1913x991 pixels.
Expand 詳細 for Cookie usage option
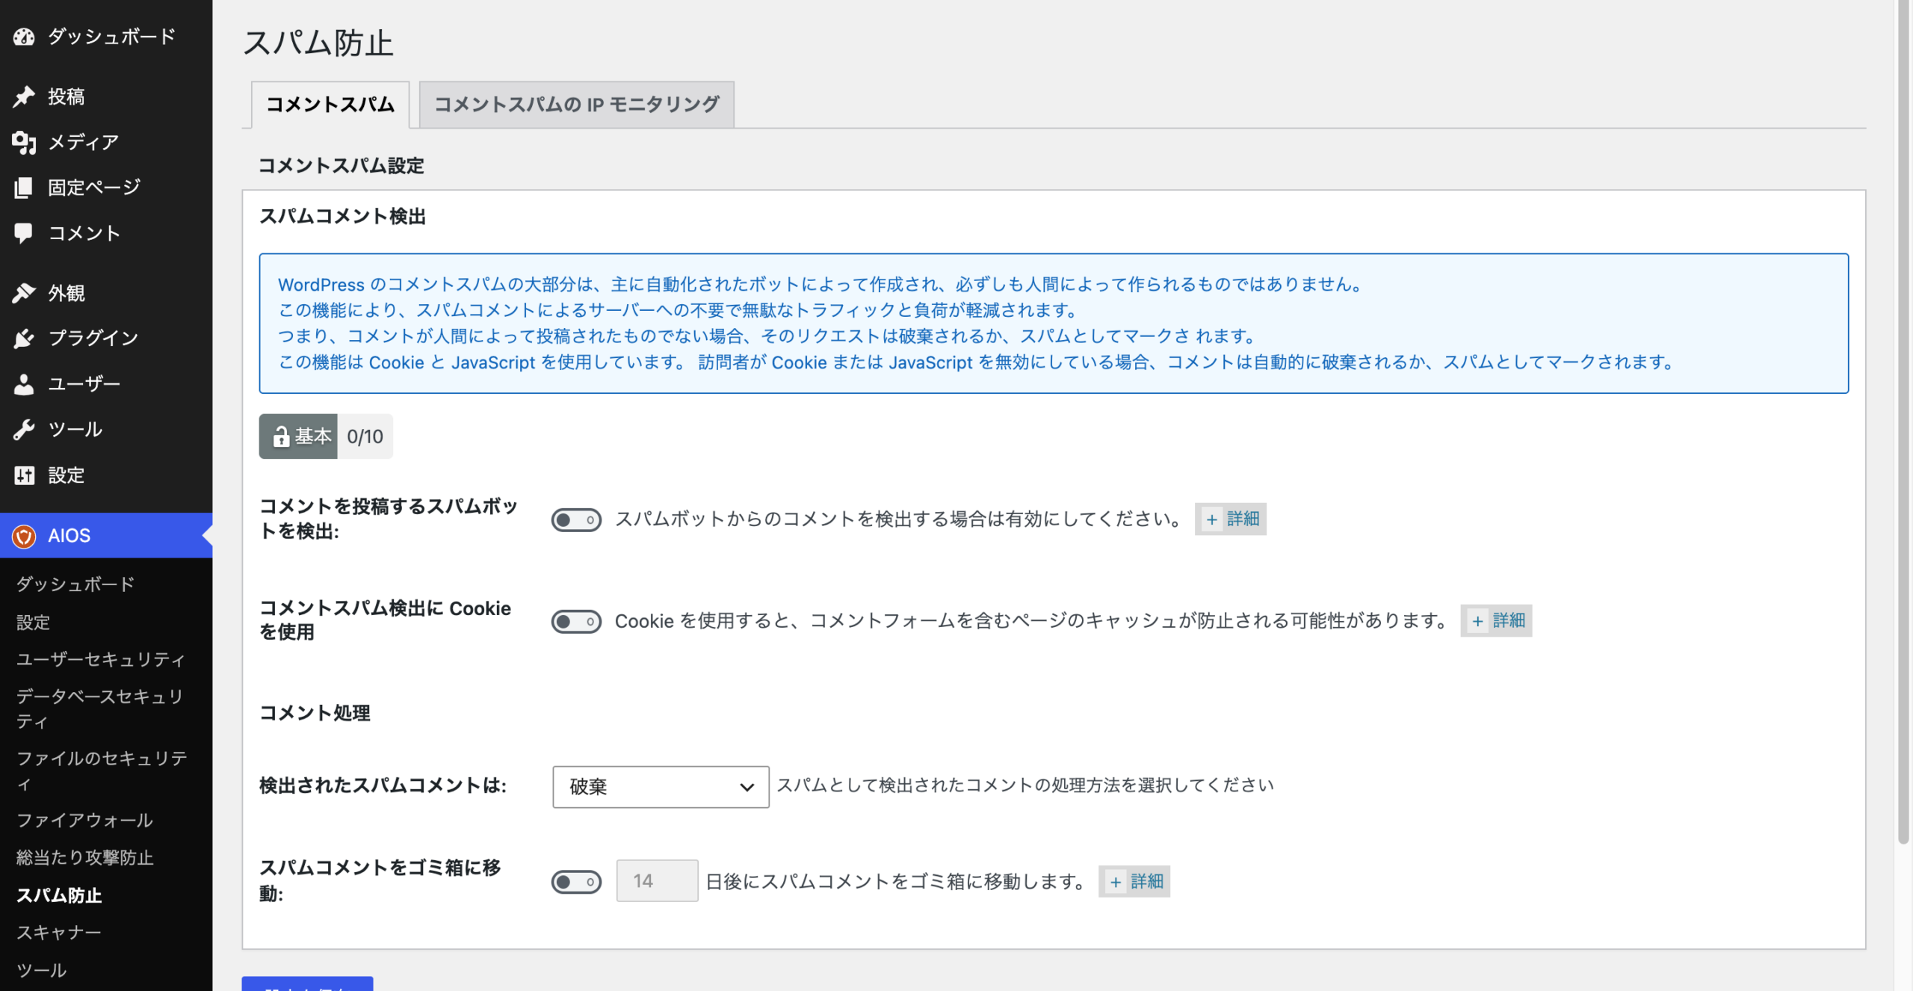point(1496,620)
